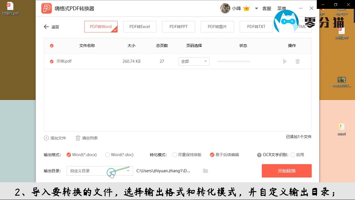Expand the user account dropdown arrow
Viewport: 355px width, 200px height.
[256, 8]
